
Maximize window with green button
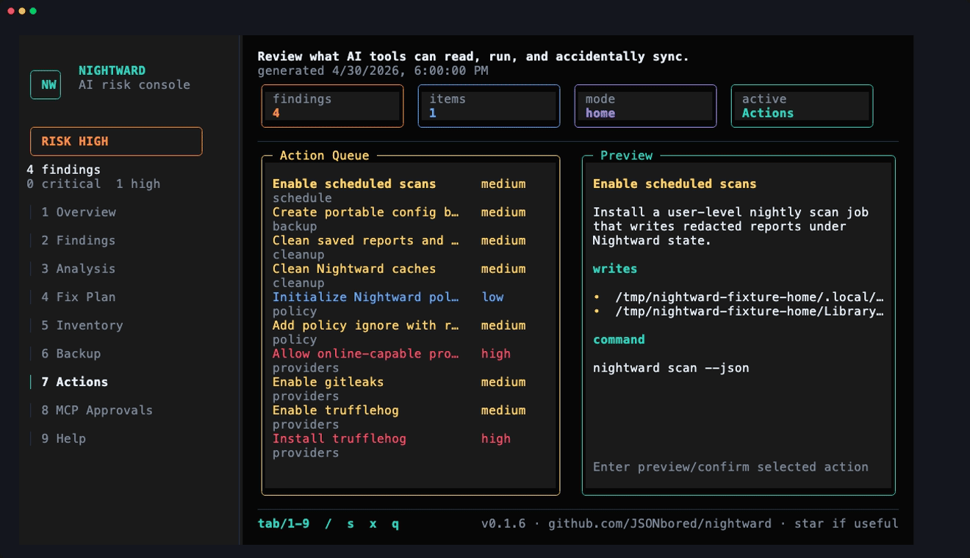click(x=33, y=11)
